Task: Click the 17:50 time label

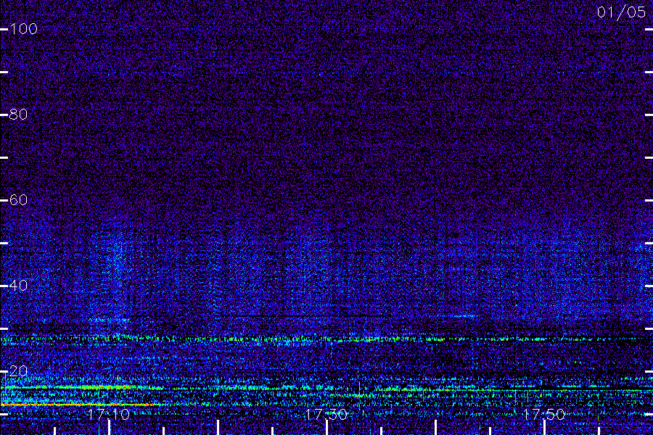Action: click(544, 414)
